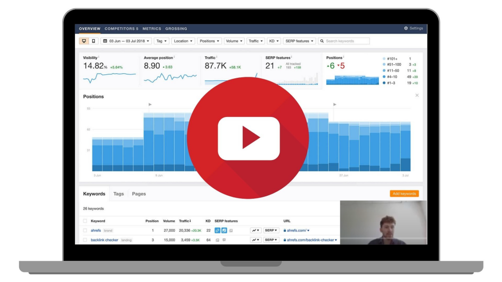Open the SERP dropdown for the backlink checker row

point(271,240)
